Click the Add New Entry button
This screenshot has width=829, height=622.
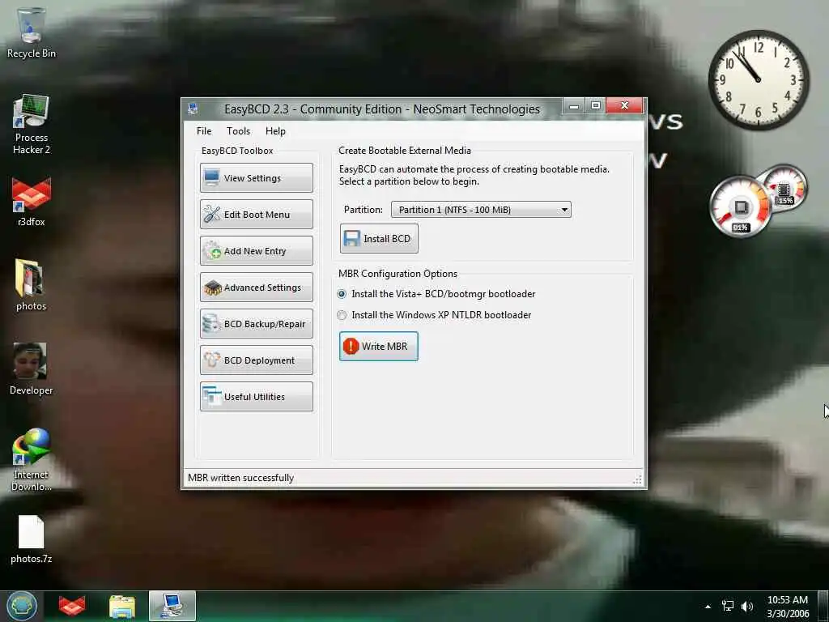point(257,251)
